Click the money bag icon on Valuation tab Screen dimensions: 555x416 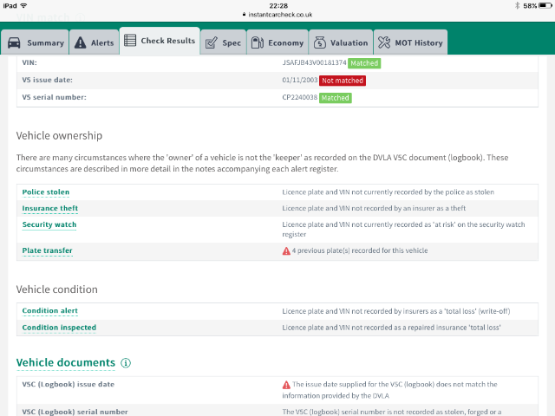(320, 42)
